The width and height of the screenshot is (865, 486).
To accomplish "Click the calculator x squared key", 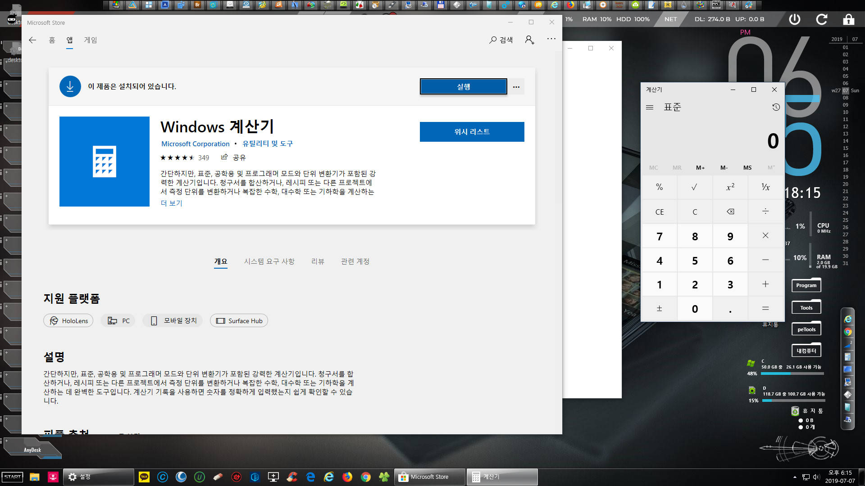I will (x=730, y=187).
